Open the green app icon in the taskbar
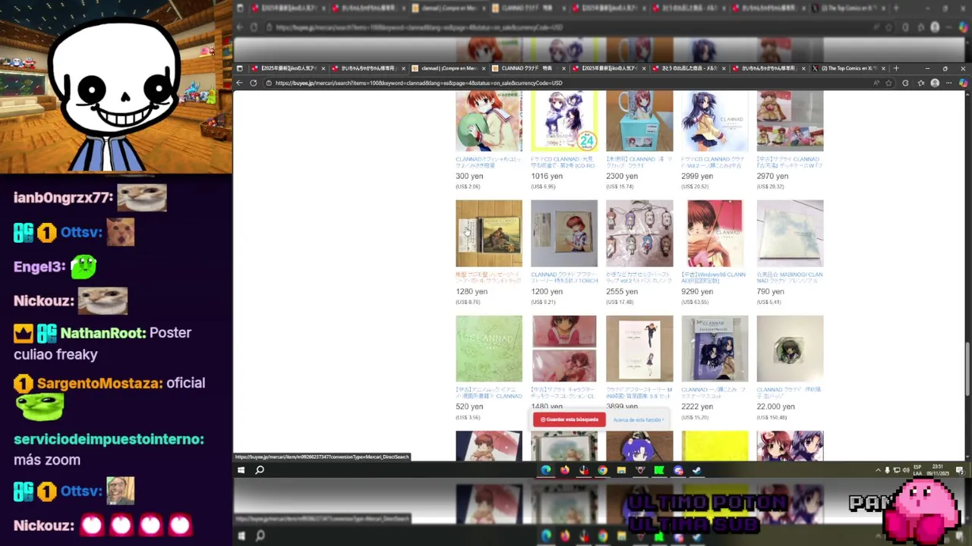This screenshot has height=546, width=972. (659, 470)
